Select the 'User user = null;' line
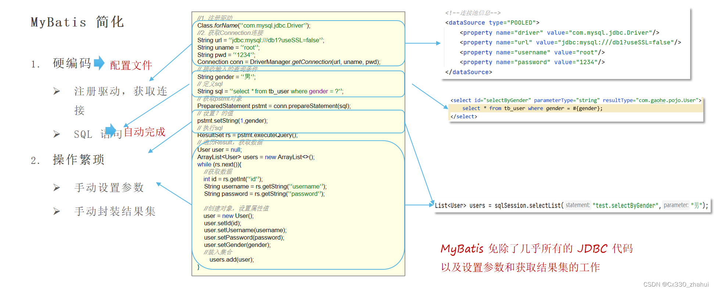This screenshot has width=714, height=291. [x=220, y=150]
